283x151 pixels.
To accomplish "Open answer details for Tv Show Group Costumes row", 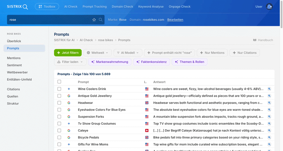I will 269,123.
